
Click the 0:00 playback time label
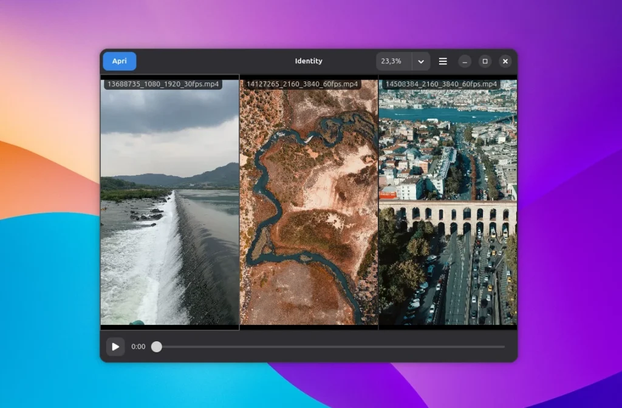click(138, 347)
